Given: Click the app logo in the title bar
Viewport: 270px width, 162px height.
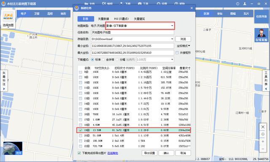Looking at the screenshot, I should coord(3,4).
